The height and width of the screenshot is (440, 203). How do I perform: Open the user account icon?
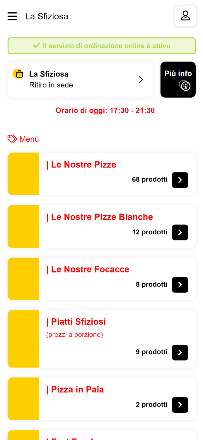185,15
